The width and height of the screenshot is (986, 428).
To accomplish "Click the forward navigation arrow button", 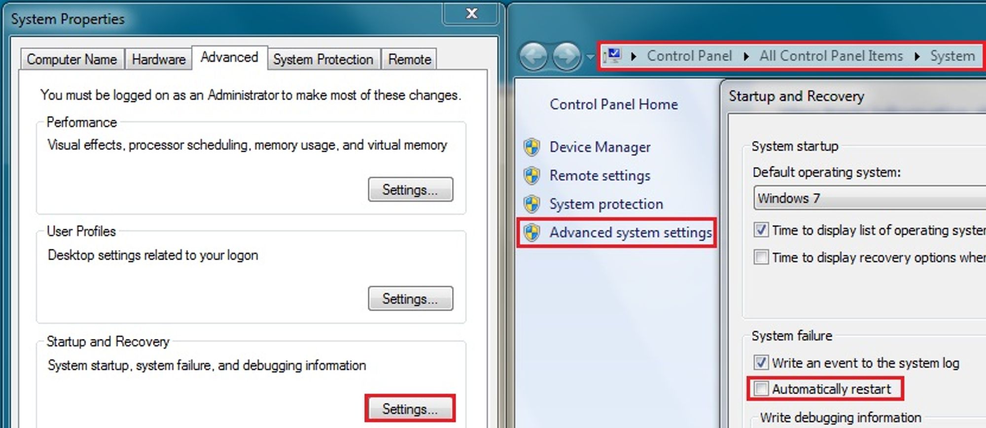I will 566,56.
